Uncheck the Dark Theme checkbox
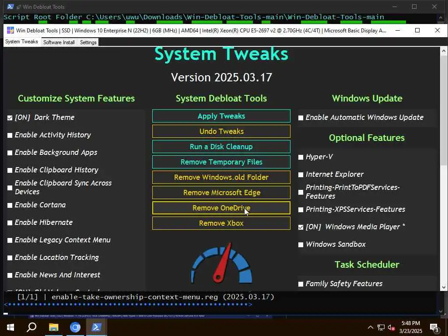Image resolution: width=448 pixels, height=336 pixels. coord(10,118)
